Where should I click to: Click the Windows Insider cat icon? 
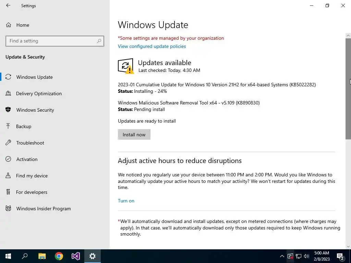(8, 209)
